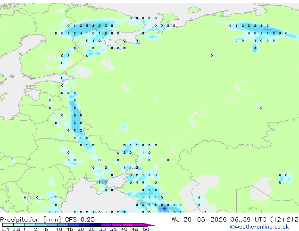Pick the legend swatch between 10 and 15

[62, 225]
